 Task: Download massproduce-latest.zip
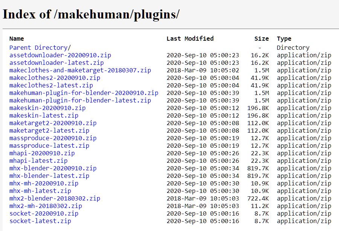[49, 146]
